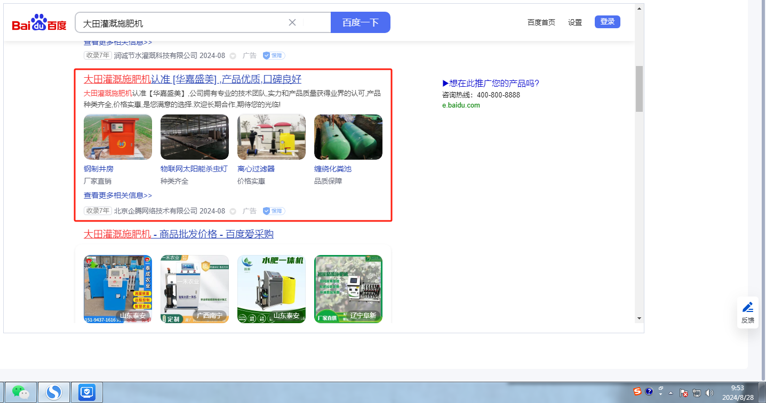The height and width of the screenshot is (403, 766).
Task: Click the 品质保障 caption
Action: pyautogui.click(x=328, y=181)
